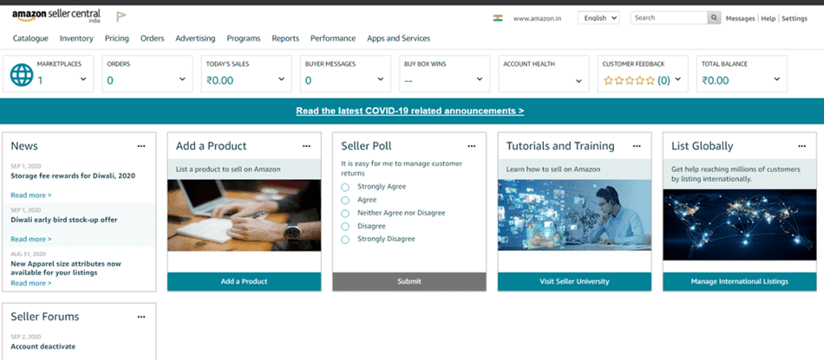Open the English language dropdown
The width and height of the screenshot is (824, 360).
click(x=598, y=18)
